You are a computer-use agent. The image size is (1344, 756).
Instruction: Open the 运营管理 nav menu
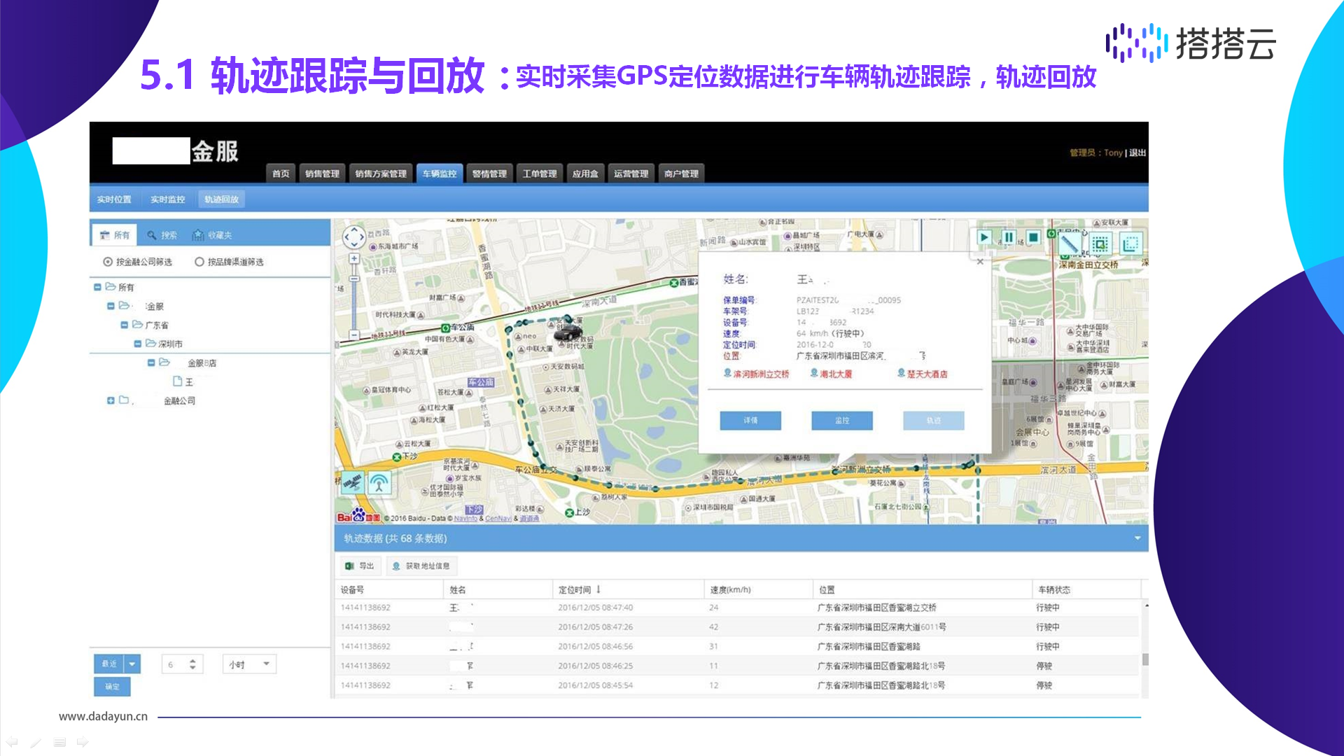(x=631, y=174)
